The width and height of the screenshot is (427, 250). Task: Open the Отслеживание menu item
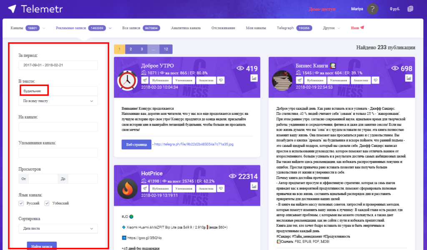(223, 28)
